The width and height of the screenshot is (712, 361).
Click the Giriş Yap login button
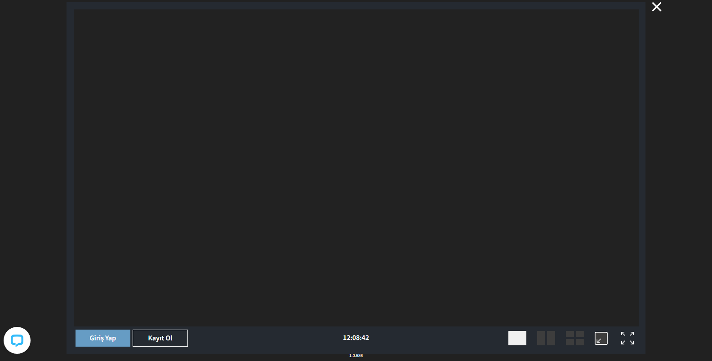pos(103,338)
